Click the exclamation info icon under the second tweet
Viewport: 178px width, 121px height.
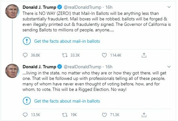click(x=27, y=101)
